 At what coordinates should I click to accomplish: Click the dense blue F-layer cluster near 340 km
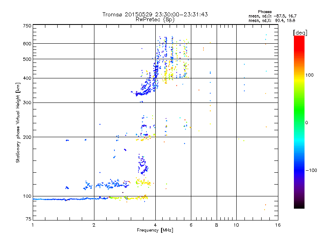pyautogui.click(x=143, y=94)
